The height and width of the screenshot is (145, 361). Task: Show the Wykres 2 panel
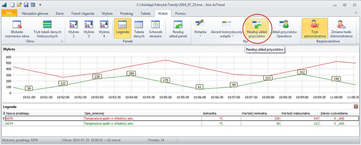coord(74,29)
